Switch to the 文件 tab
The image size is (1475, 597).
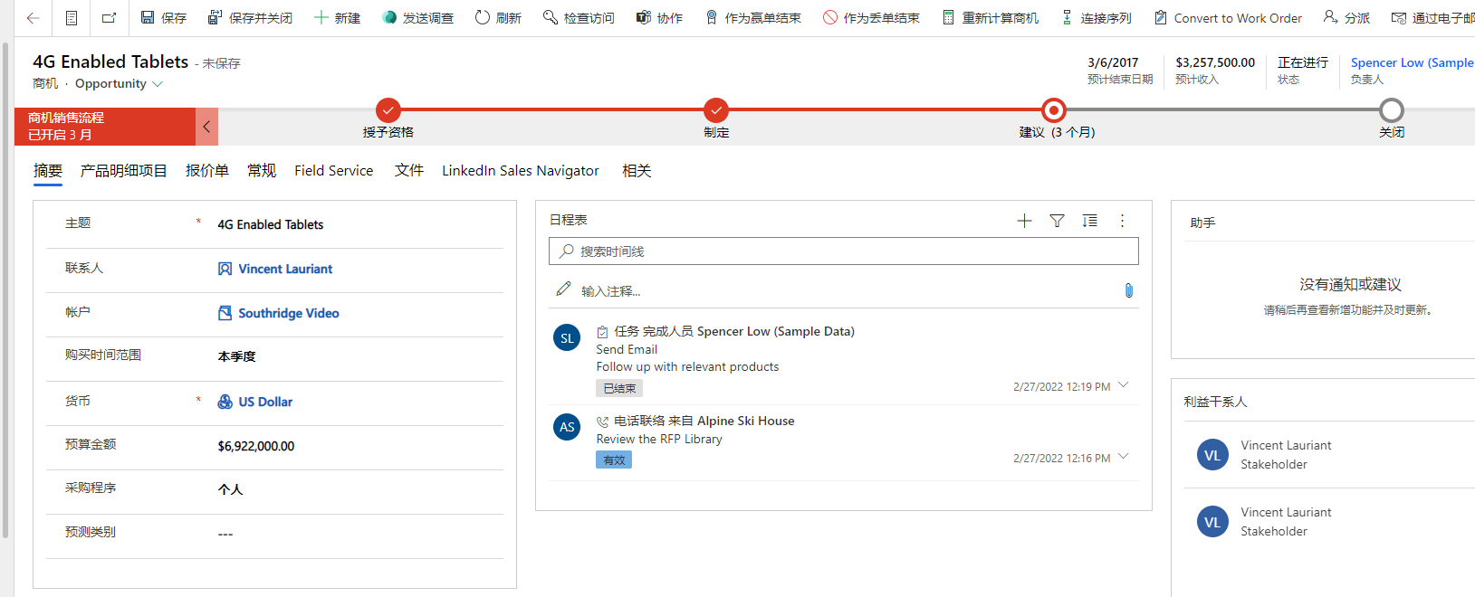[409, 170]
